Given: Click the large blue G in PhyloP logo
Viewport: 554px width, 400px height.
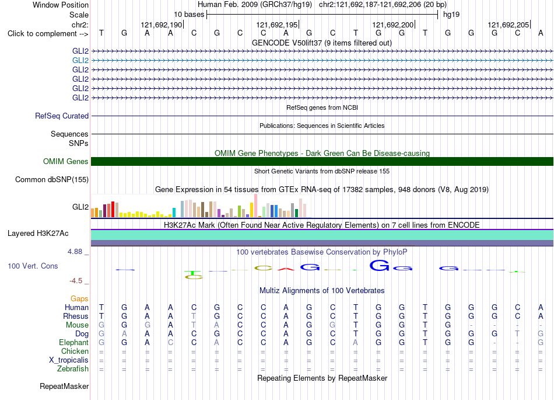Looking at the screenshot, I should pyautogui.click(x=379, y=265).
